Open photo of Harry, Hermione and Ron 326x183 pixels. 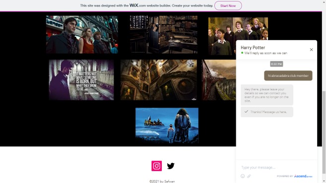click(82, 35)
